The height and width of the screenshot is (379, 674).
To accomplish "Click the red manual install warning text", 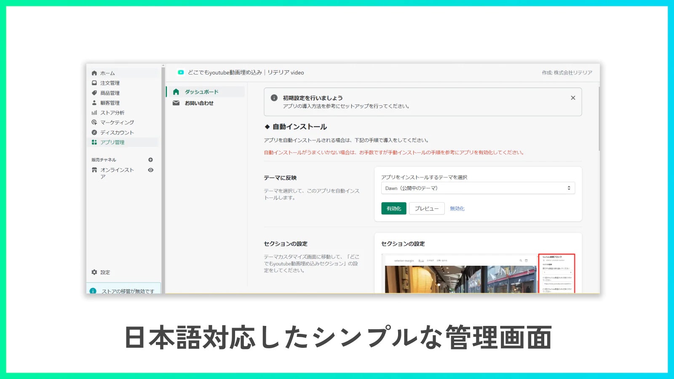I will 395,152.
